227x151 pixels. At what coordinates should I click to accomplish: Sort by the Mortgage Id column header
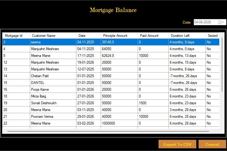[16, 36]
